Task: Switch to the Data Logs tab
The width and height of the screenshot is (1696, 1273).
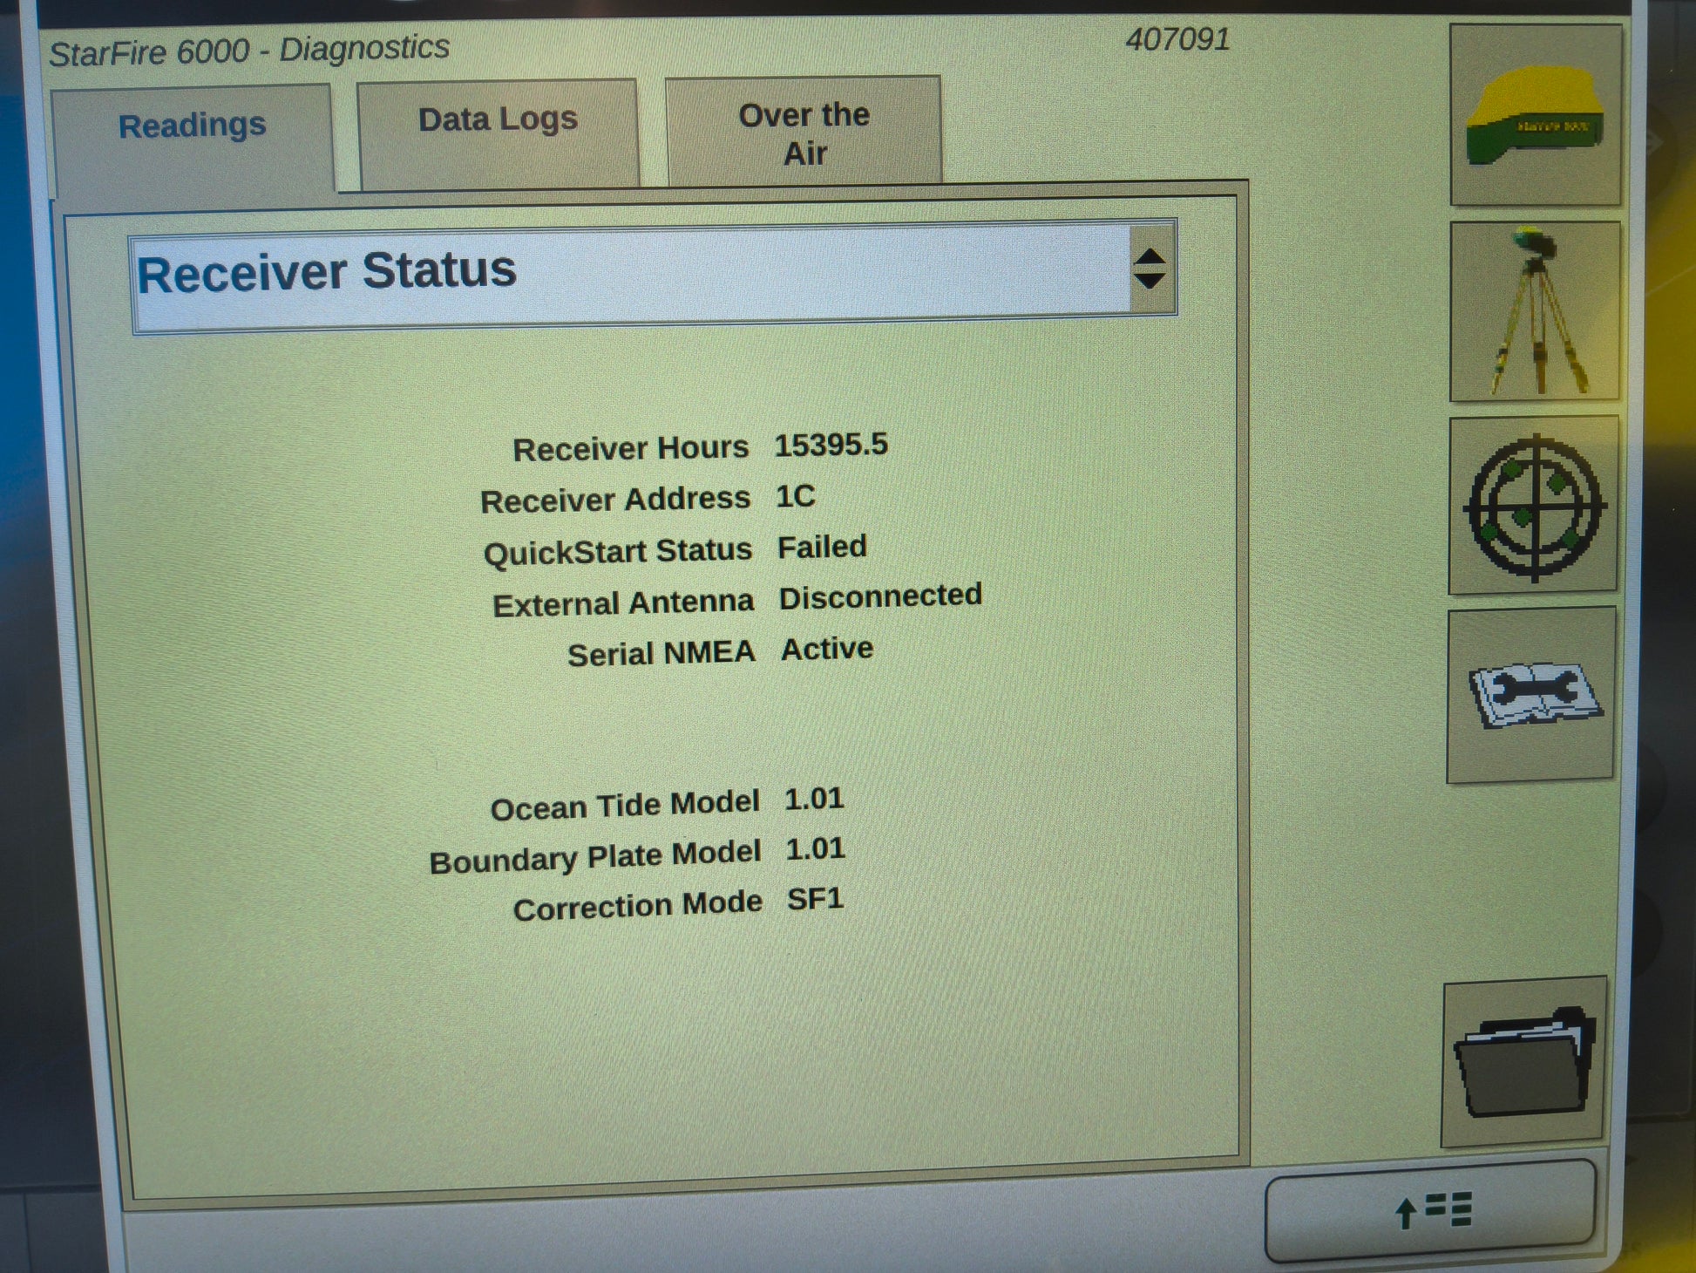Action: click(x=498, y=120)
